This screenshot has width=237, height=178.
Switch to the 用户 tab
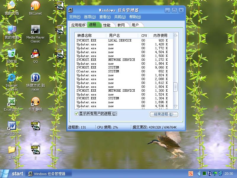136,25
